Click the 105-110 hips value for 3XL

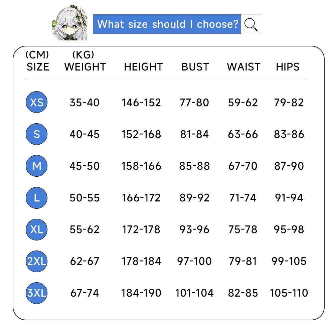289,293
